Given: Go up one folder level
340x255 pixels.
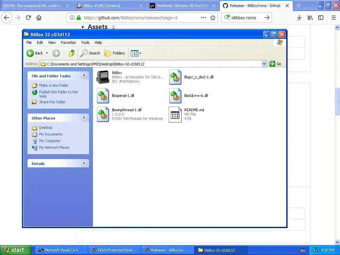Looking at the screenshot, I should [72, 53].
